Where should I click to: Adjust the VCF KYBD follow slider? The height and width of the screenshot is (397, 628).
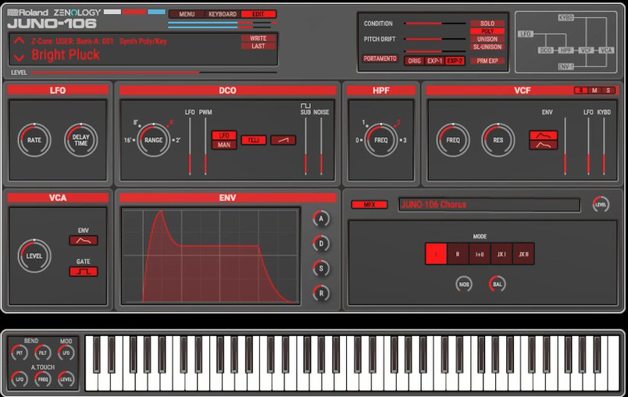tap(604, 146)
